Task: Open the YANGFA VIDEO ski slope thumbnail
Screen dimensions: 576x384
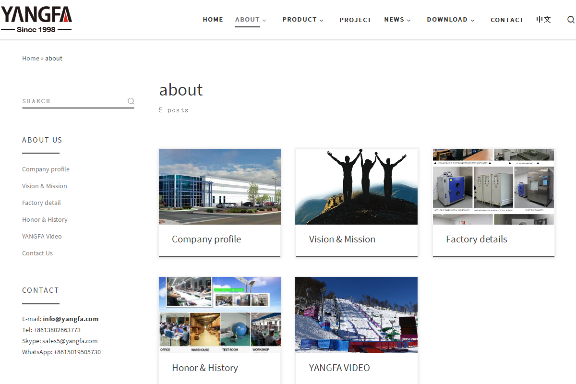Action: pos(357,315)
